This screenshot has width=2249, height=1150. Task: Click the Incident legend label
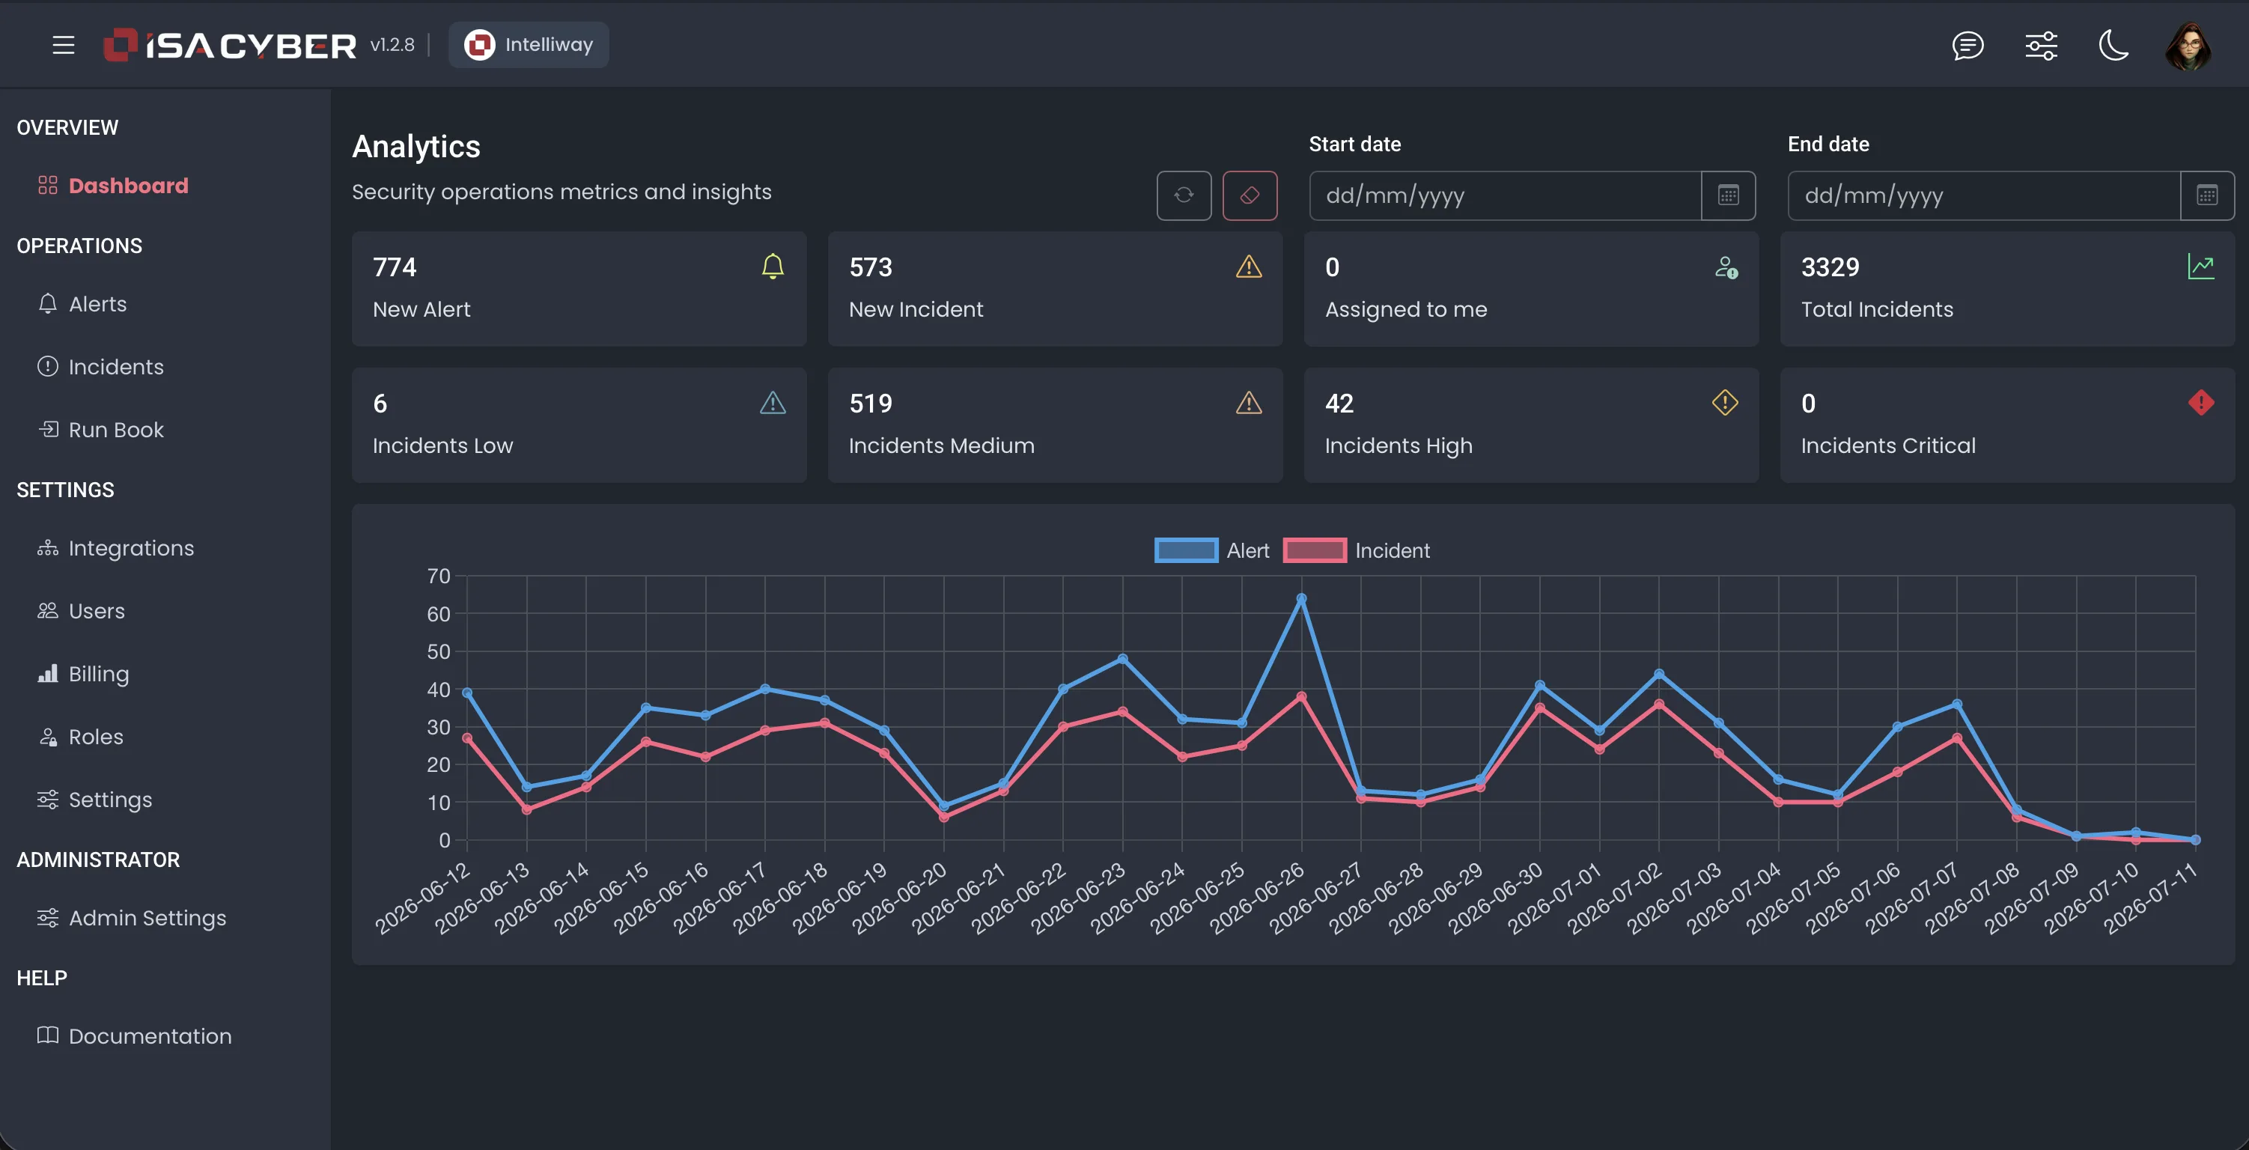pos(1392,550)
